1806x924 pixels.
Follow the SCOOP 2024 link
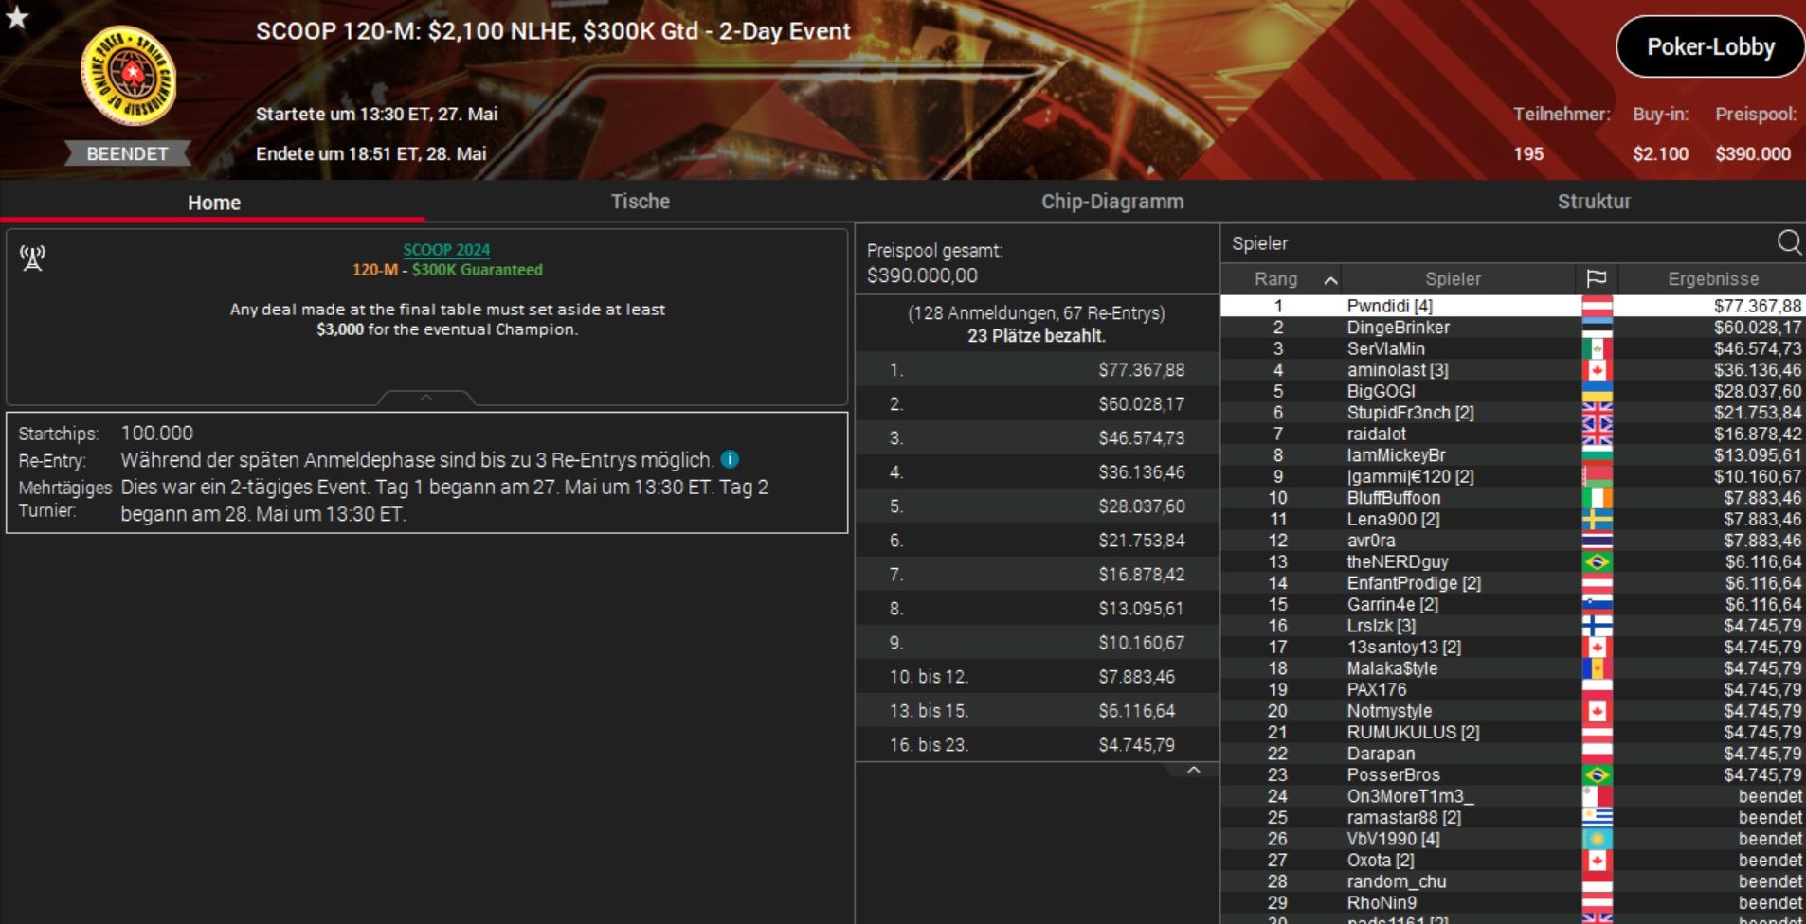click(446, 250)
